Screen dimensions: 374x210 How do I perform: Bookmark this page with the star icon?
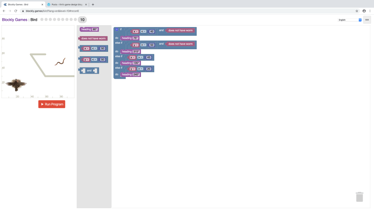[x=357, y=11]
